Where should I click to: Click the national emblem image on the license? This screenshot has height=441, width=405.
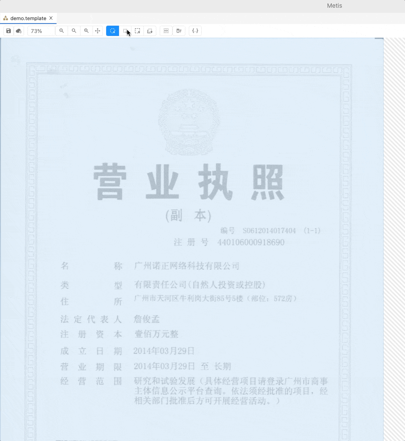point(189,122)
